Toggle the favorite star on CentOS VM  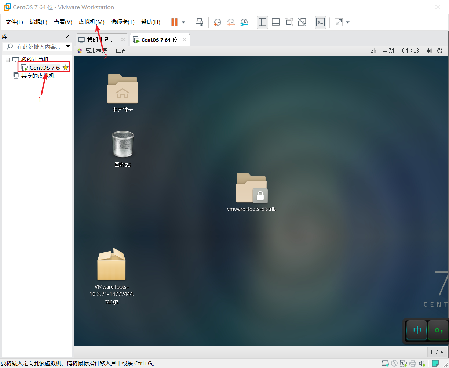tap(66, 68)
